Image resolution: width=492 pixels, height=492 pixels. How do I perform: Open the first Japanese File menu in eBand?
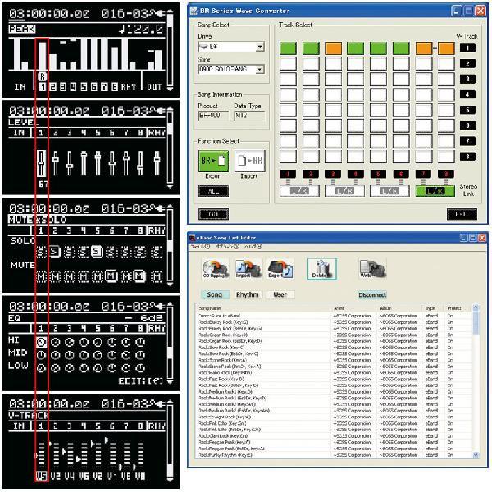(x=200, y=247)
